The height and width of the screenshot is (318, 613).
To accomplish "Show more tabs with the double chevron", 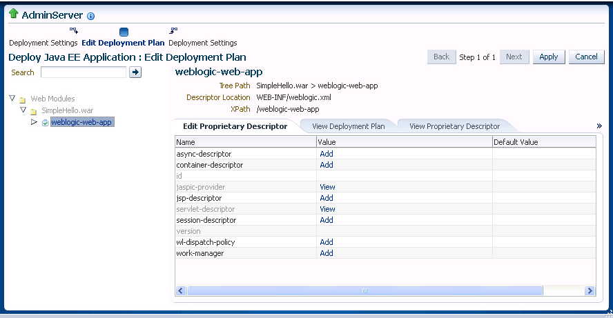I will 599,126.
